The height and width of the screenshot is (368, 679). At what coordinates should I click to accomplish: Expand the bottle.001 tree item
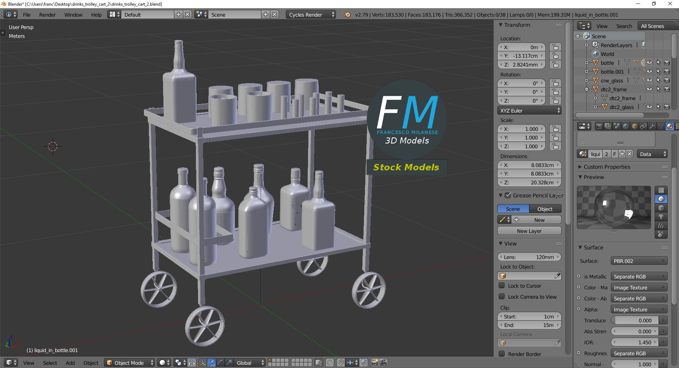[x=587, y=71]
